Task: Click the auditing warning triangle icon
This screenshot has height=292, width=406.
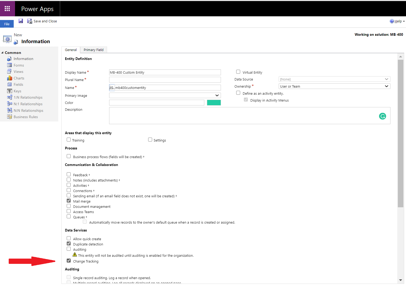Action: (x=75, y=255)
